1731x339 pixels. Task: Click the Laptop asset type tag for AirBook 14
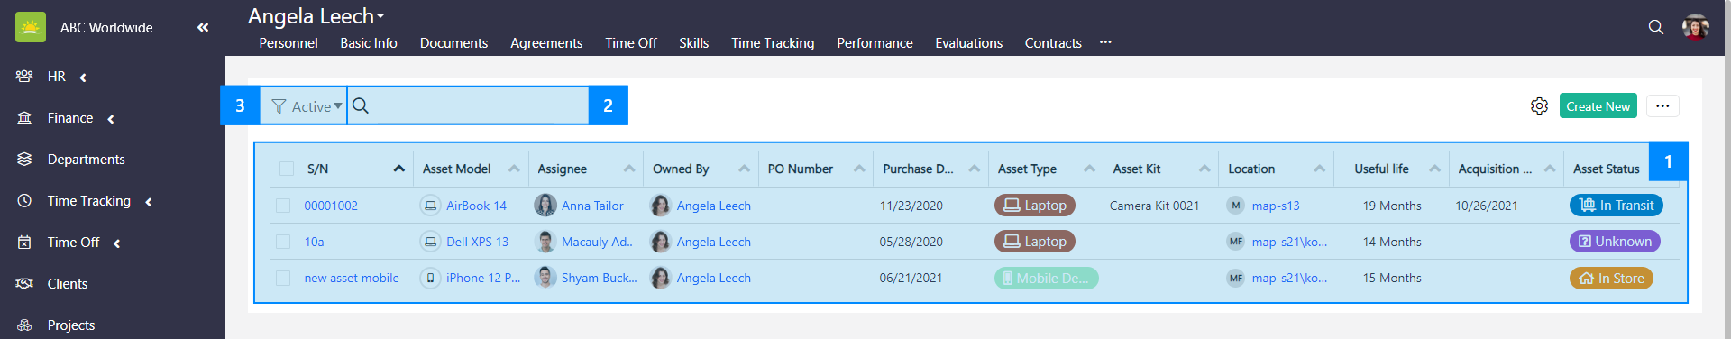pyautogui.click(x=1035, y=206)
